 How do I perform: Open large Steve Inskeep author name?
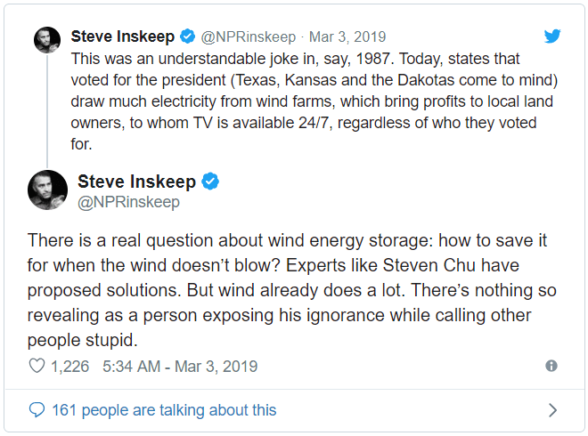(x=136, y=182)
